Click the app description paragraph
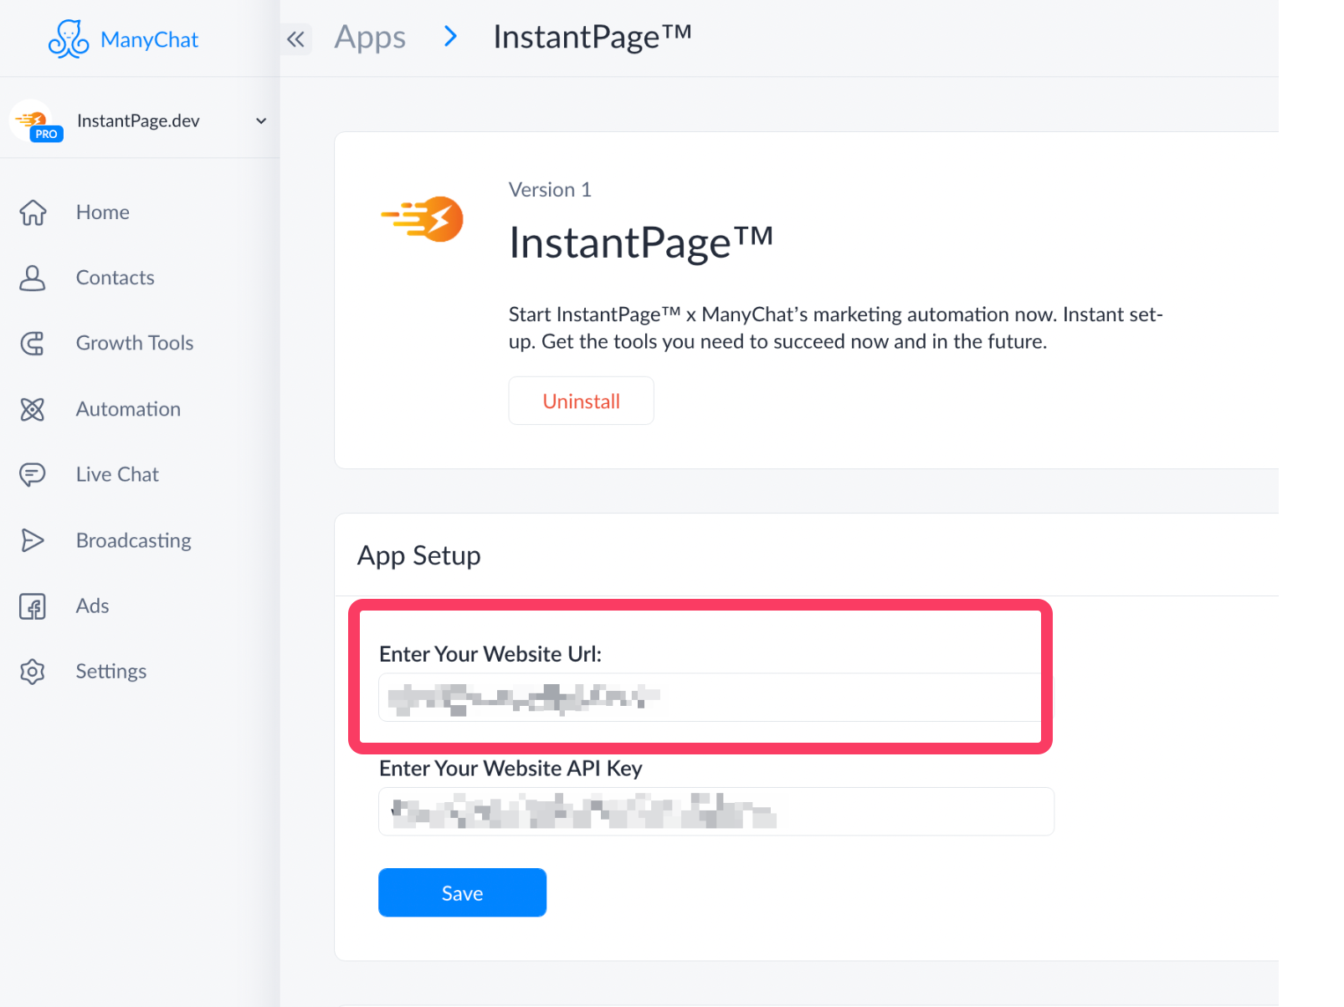This screenshot has width=1344, height=1007. click(x=835, y=328)
